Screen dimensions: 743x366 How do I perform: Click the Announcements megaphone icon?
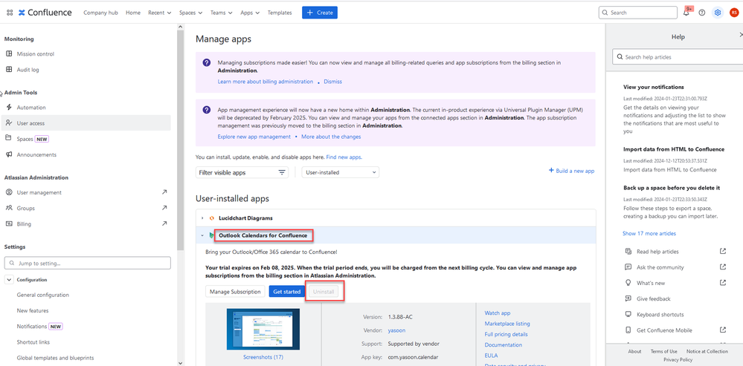click(9, 154)
